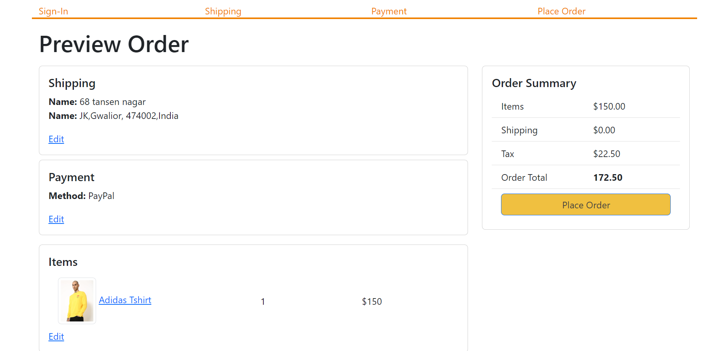Open the Place Order step in the navbar
This screenshot has width=701, height=351.
pyautogui.click(x=561, y=11)
